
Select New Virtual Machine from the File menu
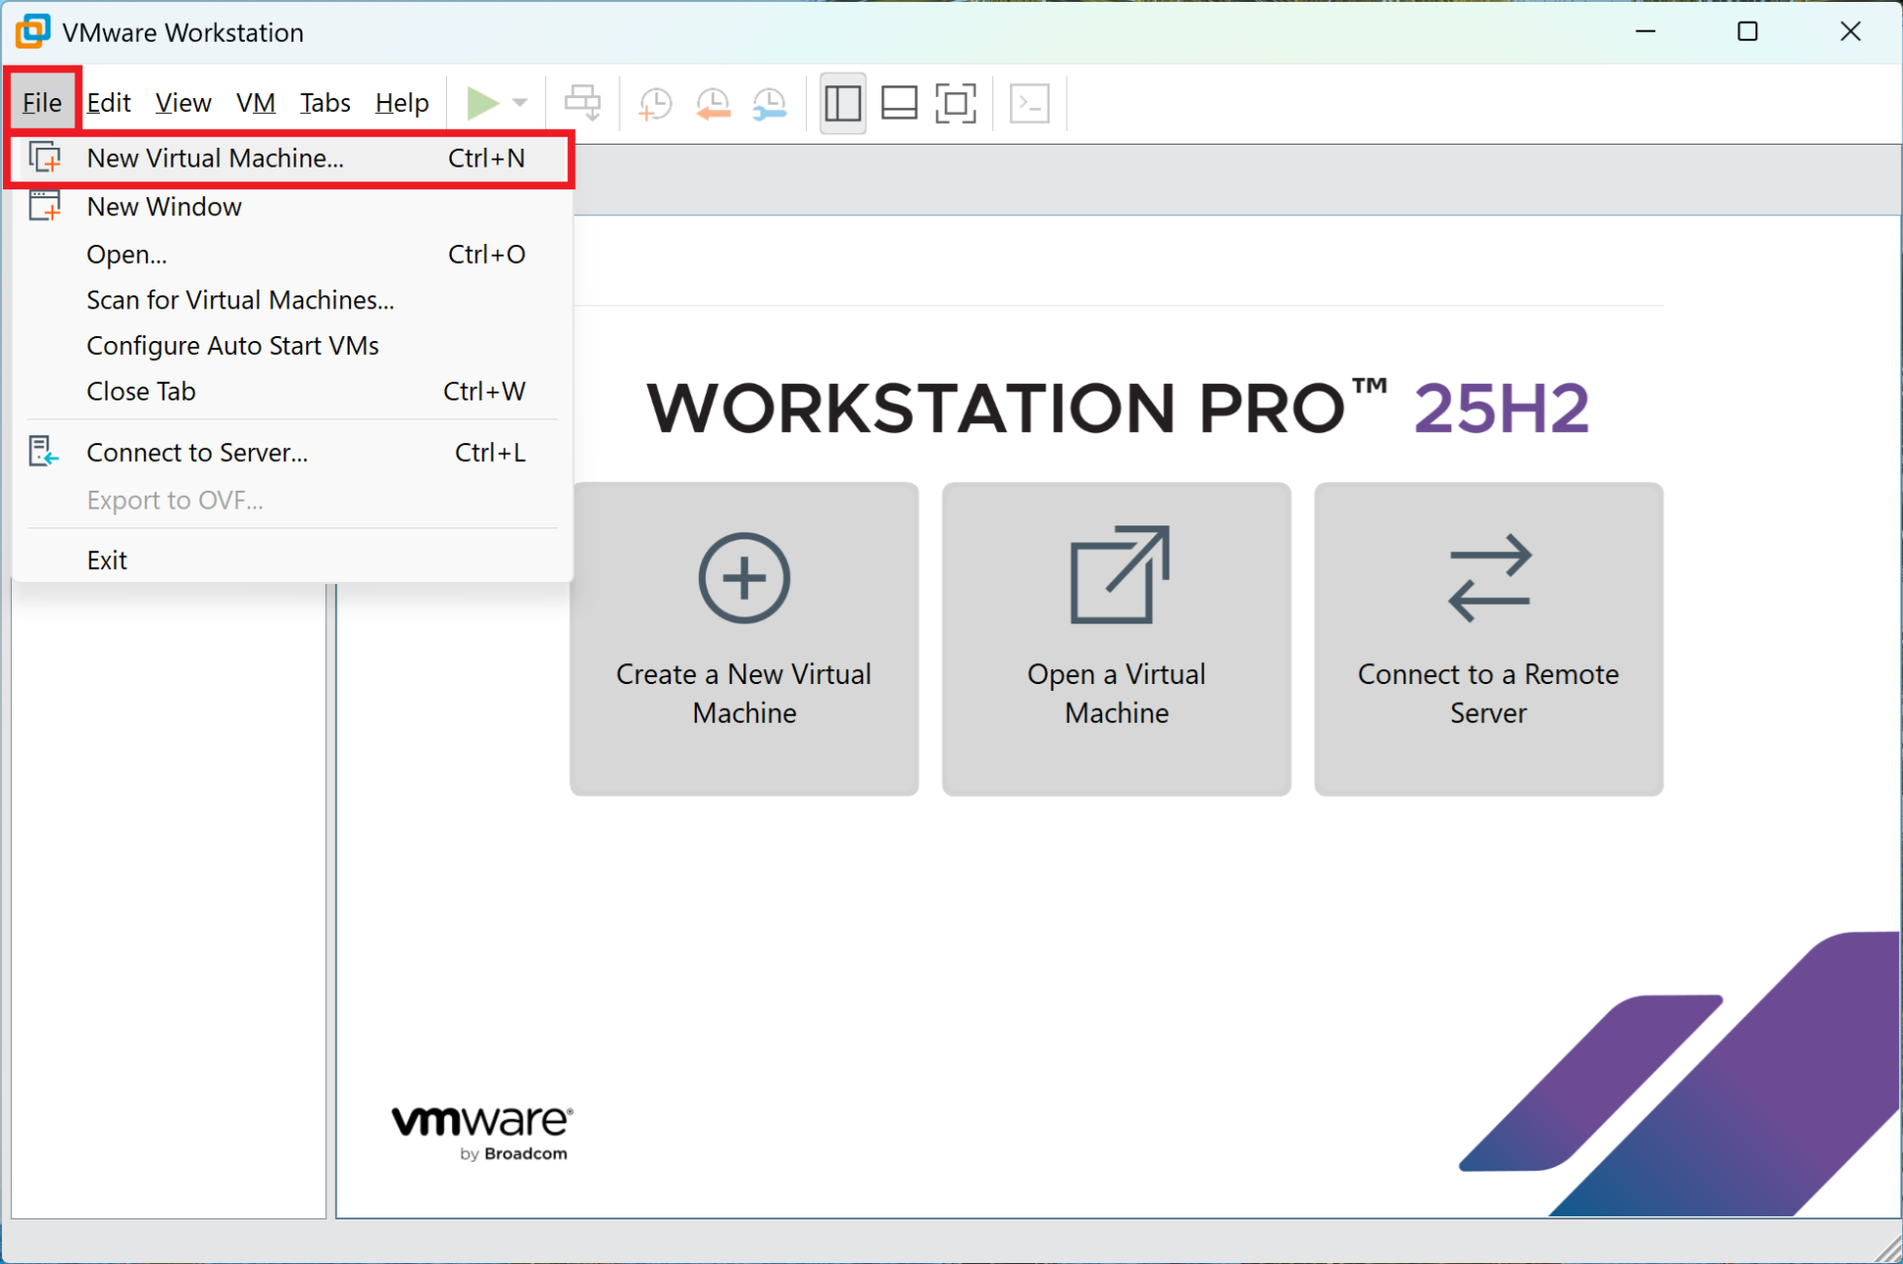click(x=215, y=158)
